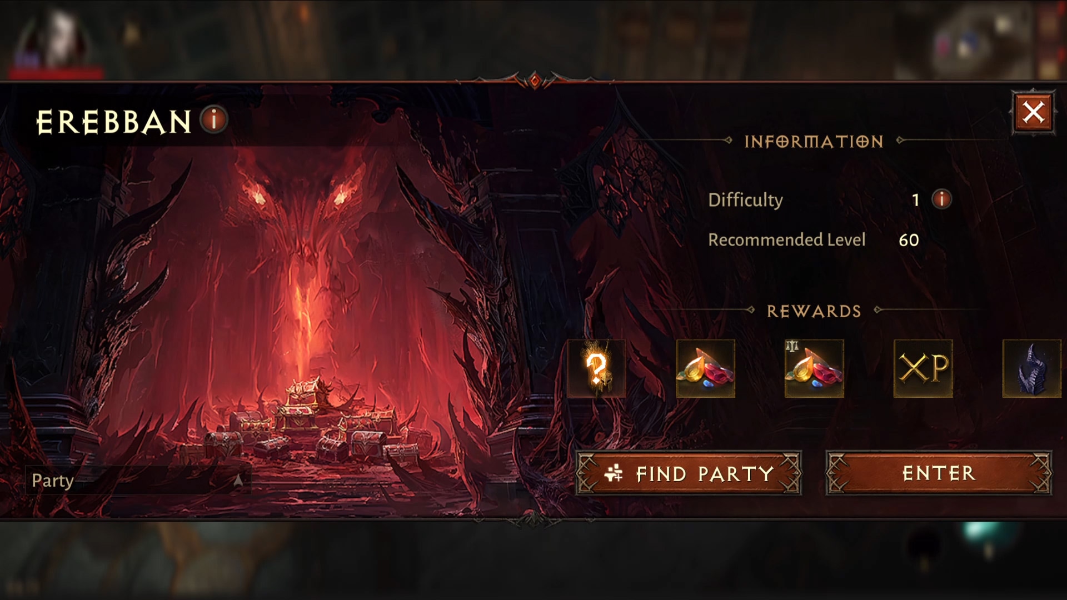Click the Enter button
The width and height of the screenshot is (1067, 600).
click(939, 473)
